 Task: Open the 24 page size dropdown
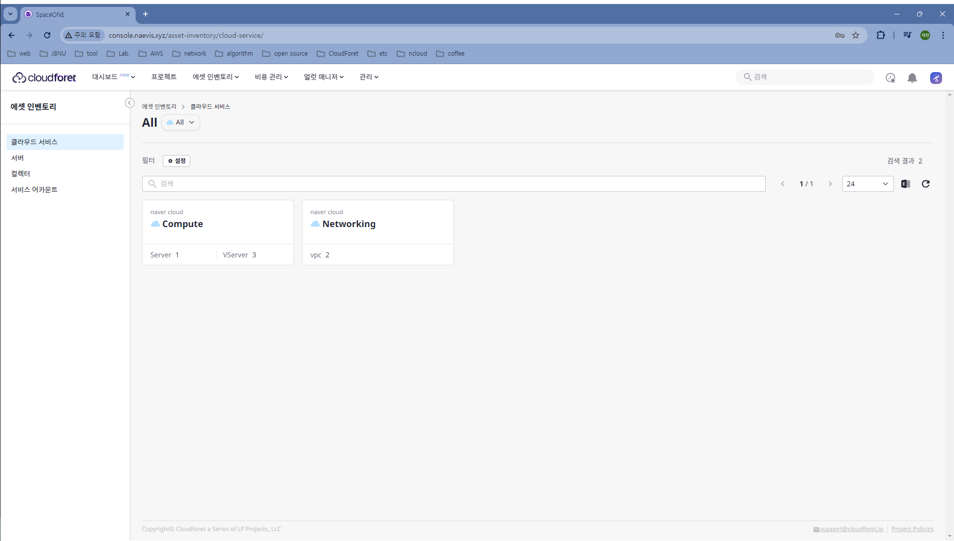pos(868,184)
